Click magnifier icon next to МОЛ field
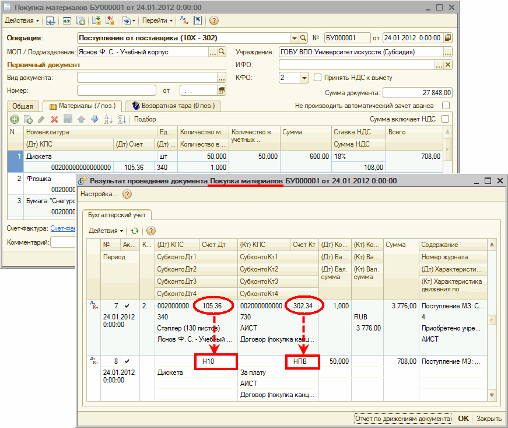508x428 pixels. [222, 52]
